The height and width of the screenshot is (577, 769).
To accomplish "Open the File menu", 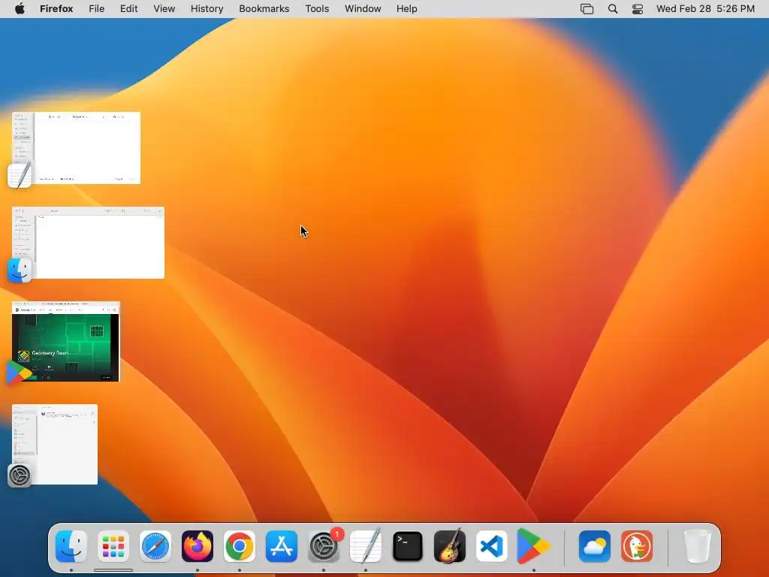I will [97, 9].
